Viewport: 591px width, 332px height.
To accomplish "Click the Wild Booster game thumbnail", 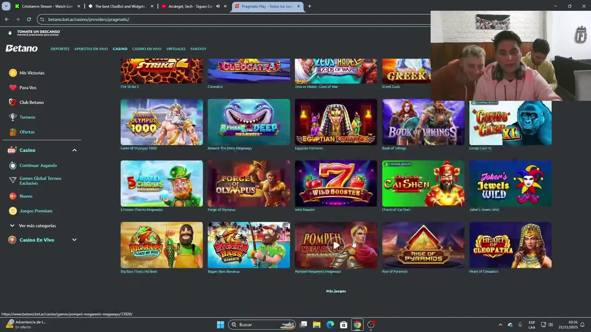I will [336, 184].
